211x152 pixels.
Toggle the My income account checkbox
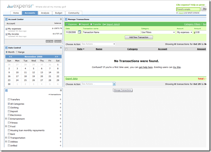point(7,34)
